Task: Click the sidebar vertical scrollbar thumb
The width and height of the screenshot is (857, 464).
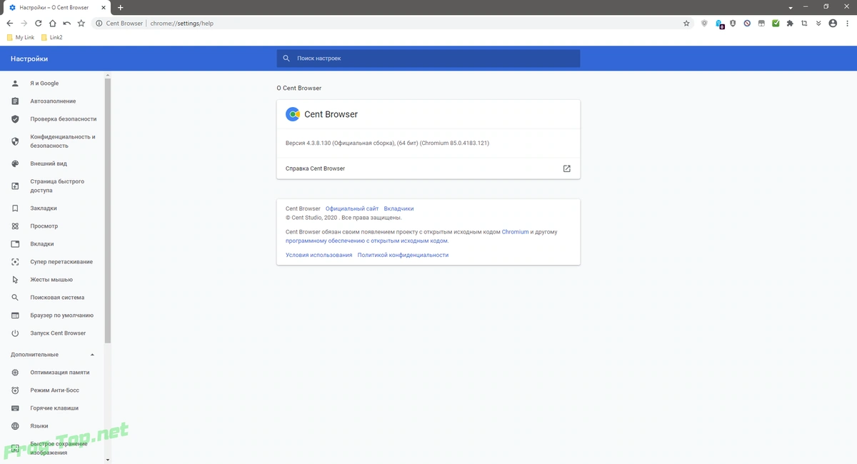Action: (x=108, y=211)
